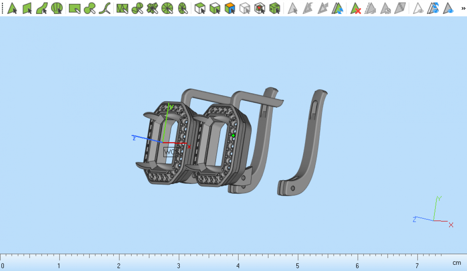Choose the Mark Surface tool
The image size is (467, 271).
coord(42,8)
